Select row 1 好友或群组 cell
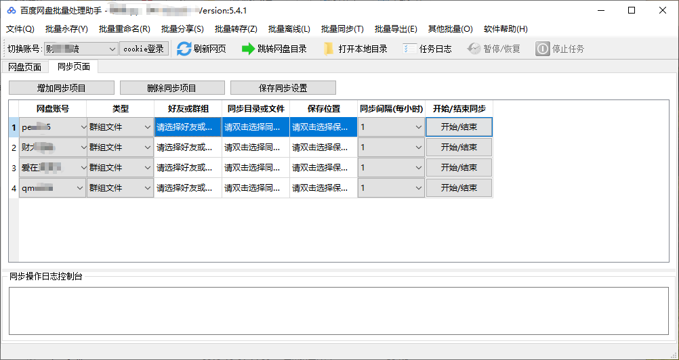Screen dimensions: 679x360 188,127
